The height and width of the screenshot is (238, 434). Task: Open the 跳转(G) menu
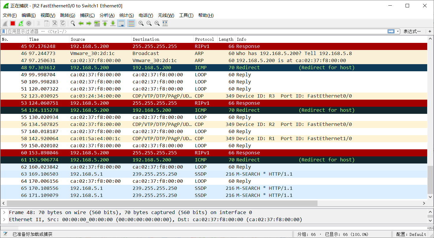click(68, 15)
